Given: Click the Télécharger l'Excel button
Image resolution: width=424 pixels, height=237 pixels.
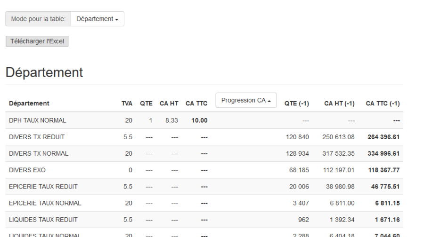Looking at the screenshot, I should [37, 41].
